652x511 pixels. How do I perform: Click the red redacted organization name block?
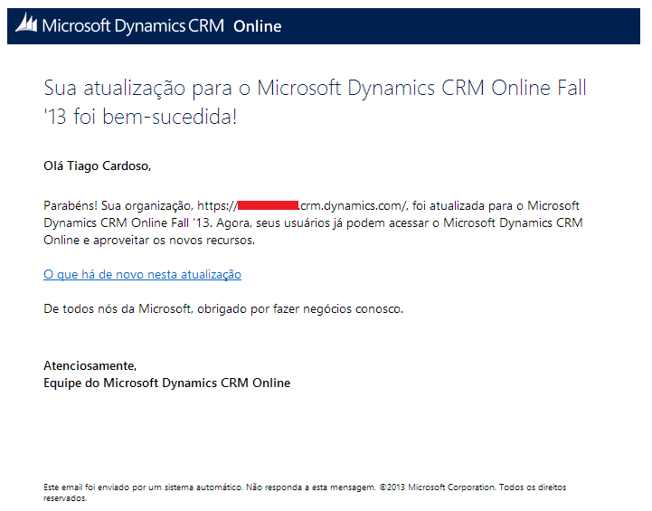click(x=268, y=206)
